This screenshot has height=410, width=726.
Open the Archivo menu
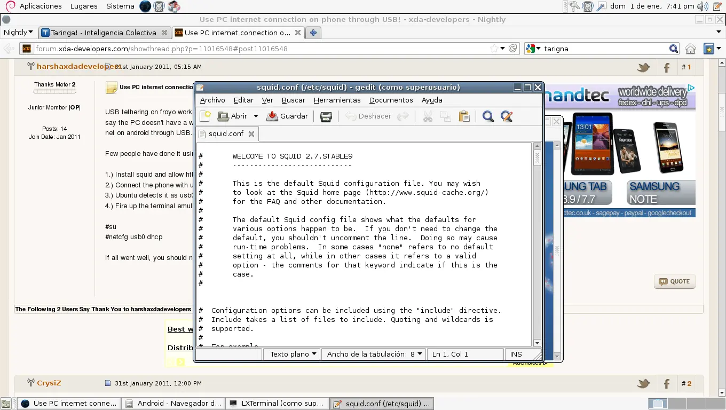(x=212, y=100)
